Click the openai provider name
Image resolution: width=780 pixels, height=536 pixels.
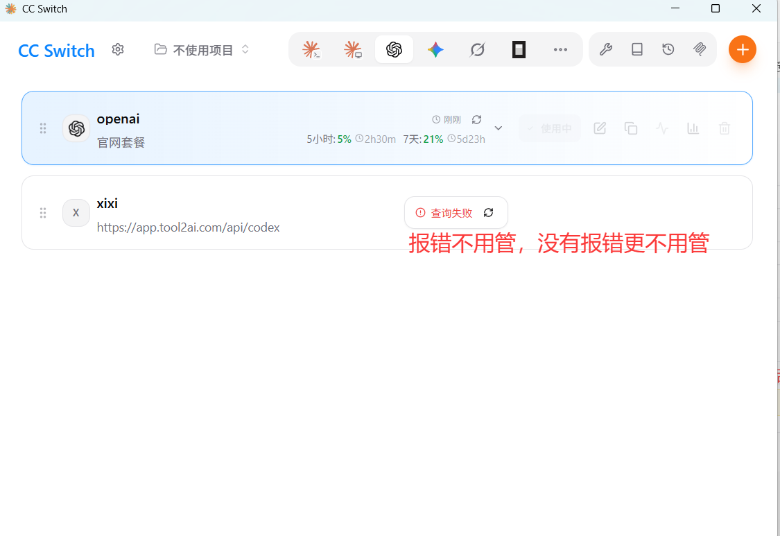tap(118, 119)
